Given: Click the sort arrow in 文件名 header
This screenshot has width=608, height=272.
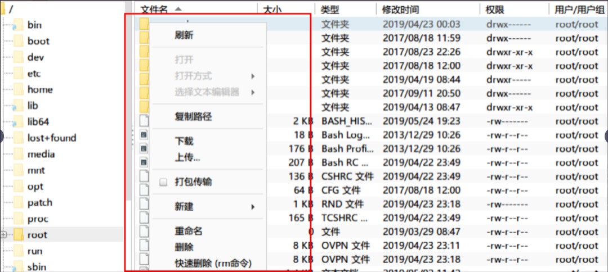Looking at the screenshot, I should click(x=178, y=9).
